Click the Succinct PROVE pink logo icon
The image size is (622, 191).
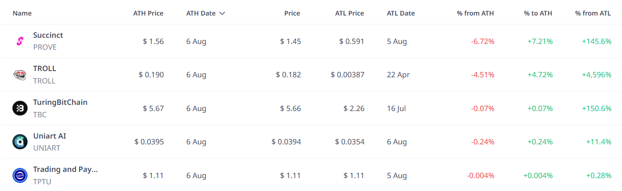(x=20, y=41)
